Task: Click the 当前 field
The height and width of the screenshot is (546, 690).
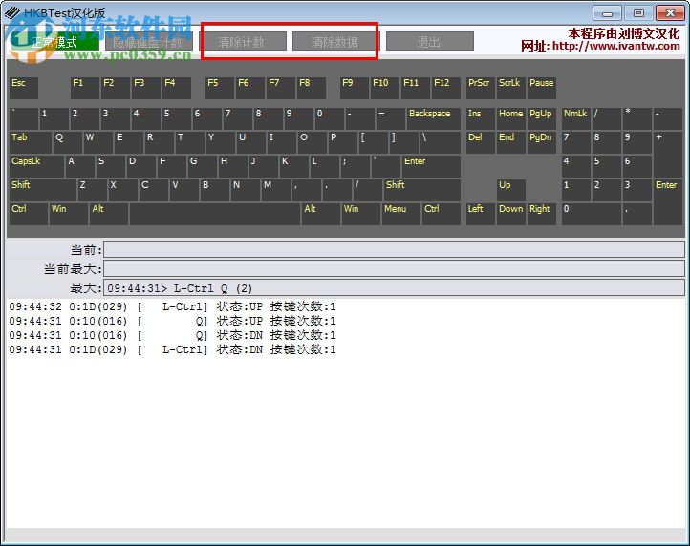Action: point(394,249)
